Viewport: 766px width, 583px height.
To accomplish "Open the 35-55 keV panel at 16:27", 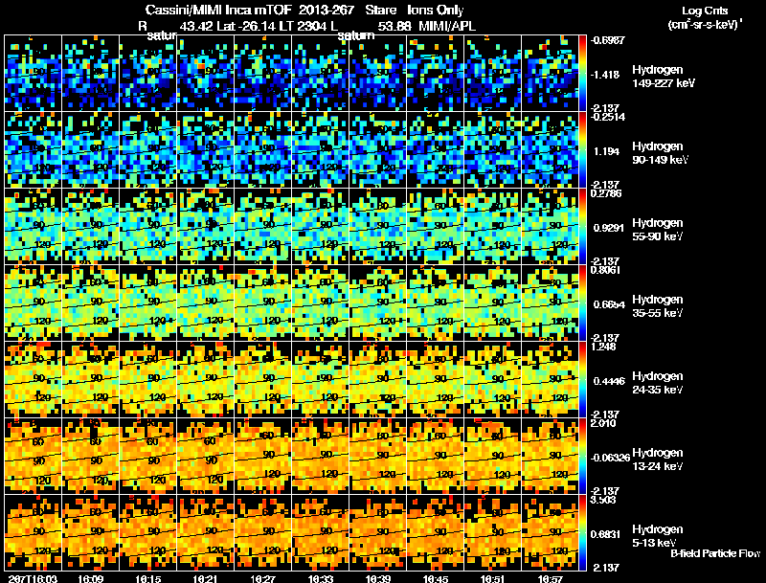I will (262, 303).
